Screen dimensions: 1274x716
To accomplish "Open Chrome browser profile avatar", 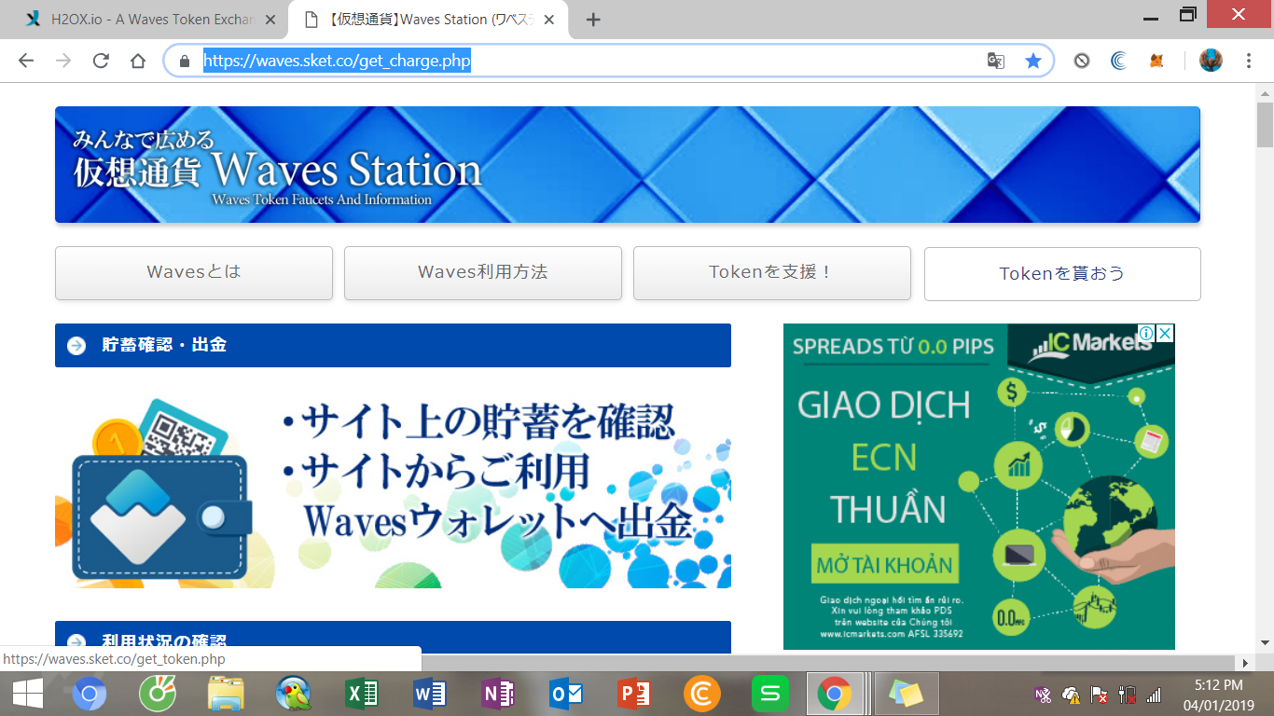I will (1210, 60).
